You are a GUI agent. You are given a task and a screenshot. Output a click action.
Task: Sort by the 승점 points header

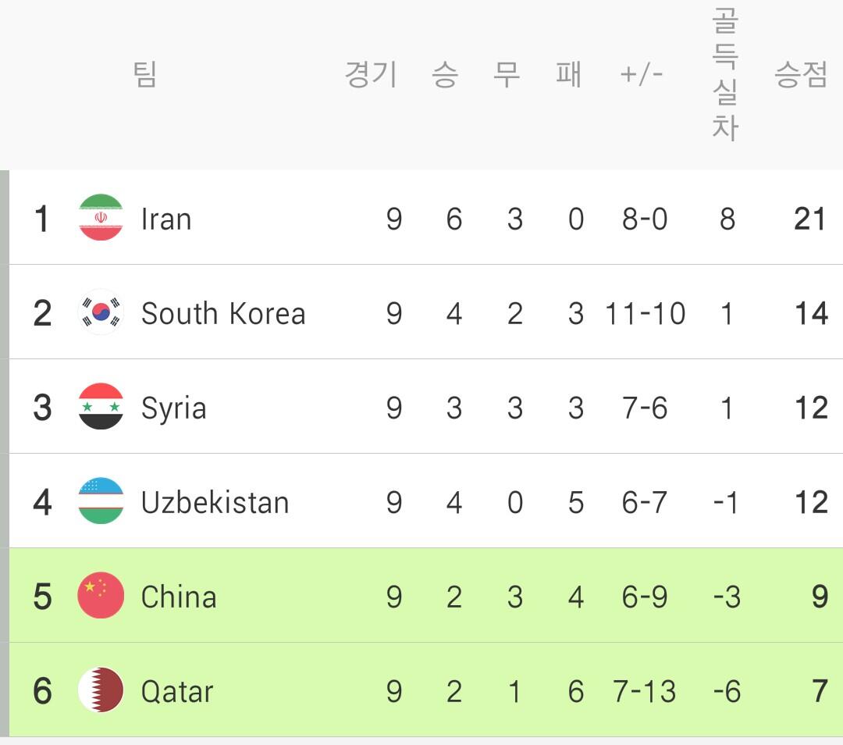(x=801, y=75)
